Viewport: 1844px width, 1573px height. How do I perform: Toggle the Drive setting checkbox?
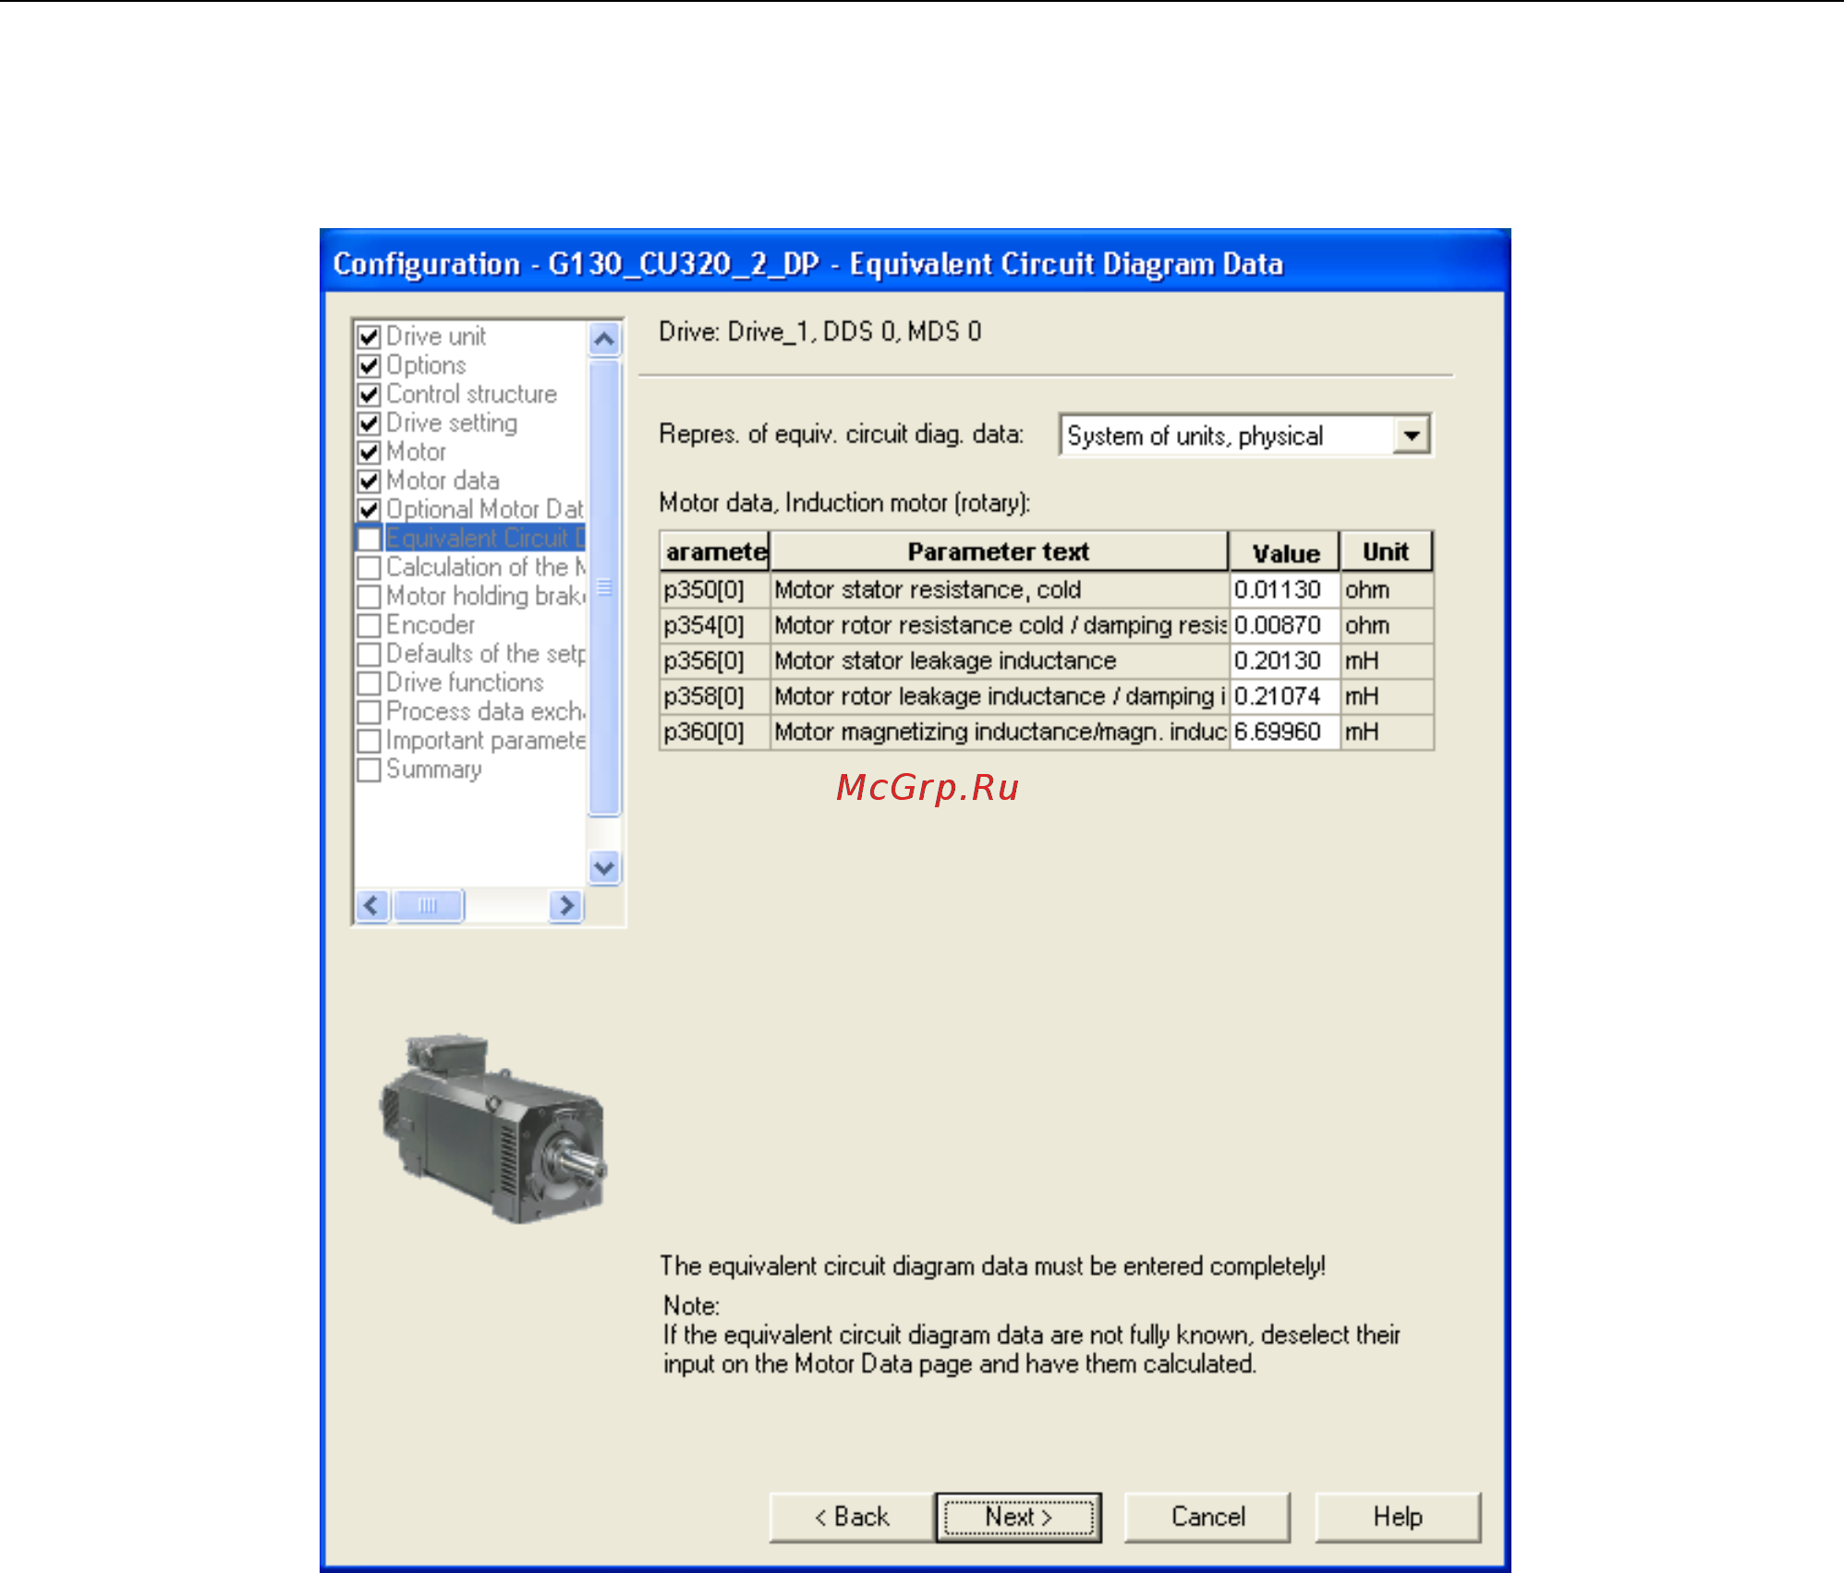coord(369,423)
